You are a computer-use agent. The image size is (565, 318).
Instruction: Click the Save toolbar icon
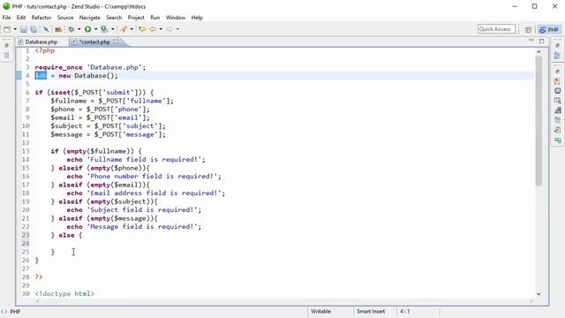[24, 29]
